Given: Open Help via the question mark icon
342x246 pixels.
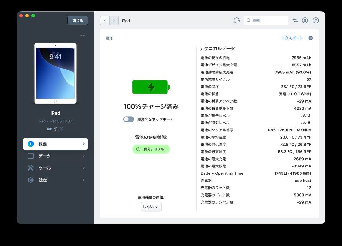Looking at the screenshot, I should tap(316, 20).
